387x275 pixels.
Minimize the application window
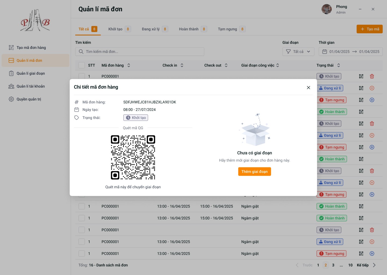(360, 9)
